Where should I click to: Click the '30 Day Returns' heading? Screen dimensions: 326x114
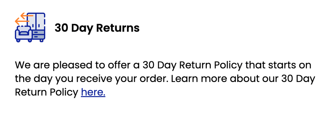97,28
